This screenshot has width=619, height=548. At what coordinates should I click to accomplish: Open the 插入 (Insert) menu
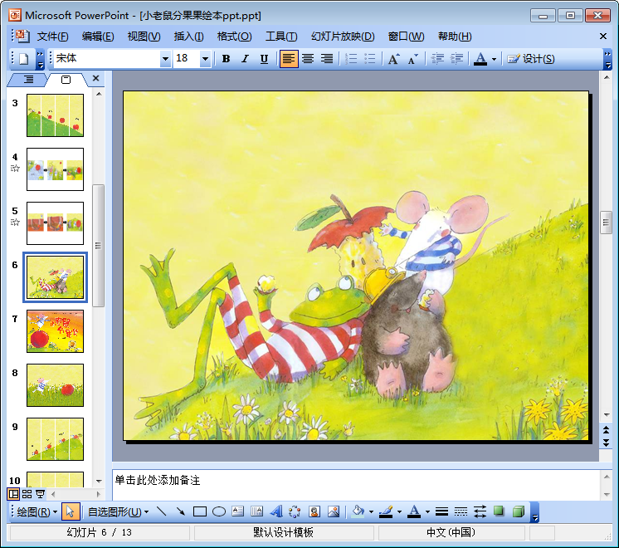(188, 37)
